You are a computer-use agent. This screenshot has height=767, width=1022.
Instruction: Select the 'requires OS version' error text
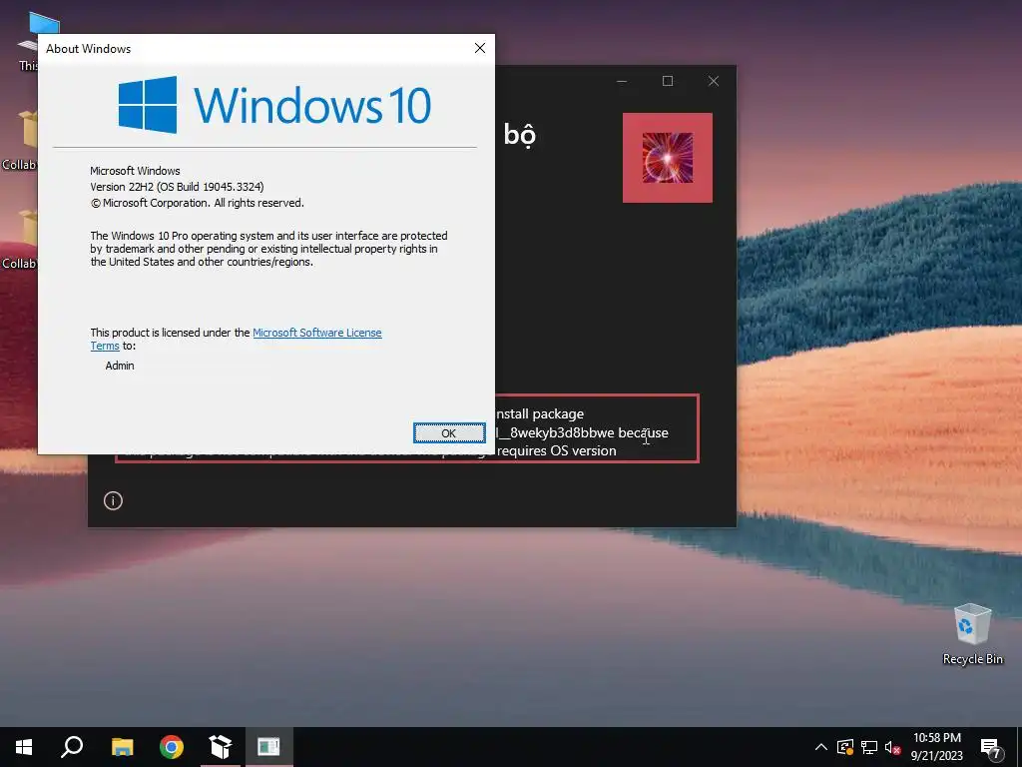(x=556, y=450)
